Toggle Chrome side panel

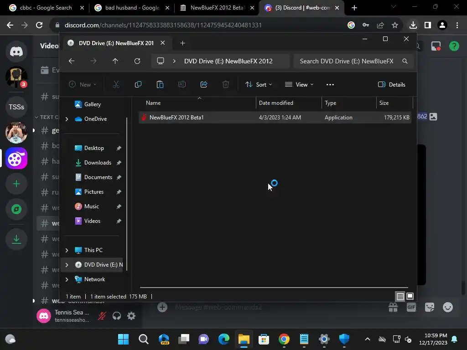coord(428,25)
